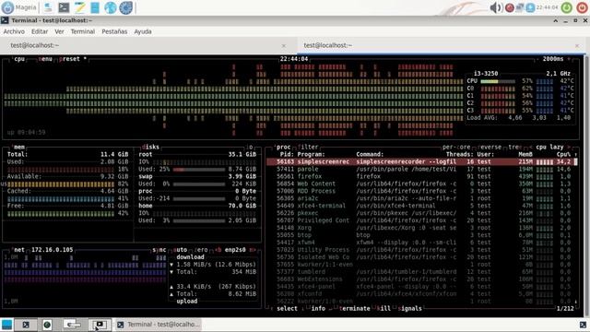
Task: Open the first panel launcher beside Mageia
Action: tap(48, 7)
